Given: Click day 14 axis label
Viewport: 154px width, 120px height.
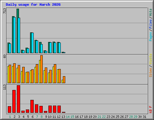Looking at the screenshot, I should tap(68, 117).
